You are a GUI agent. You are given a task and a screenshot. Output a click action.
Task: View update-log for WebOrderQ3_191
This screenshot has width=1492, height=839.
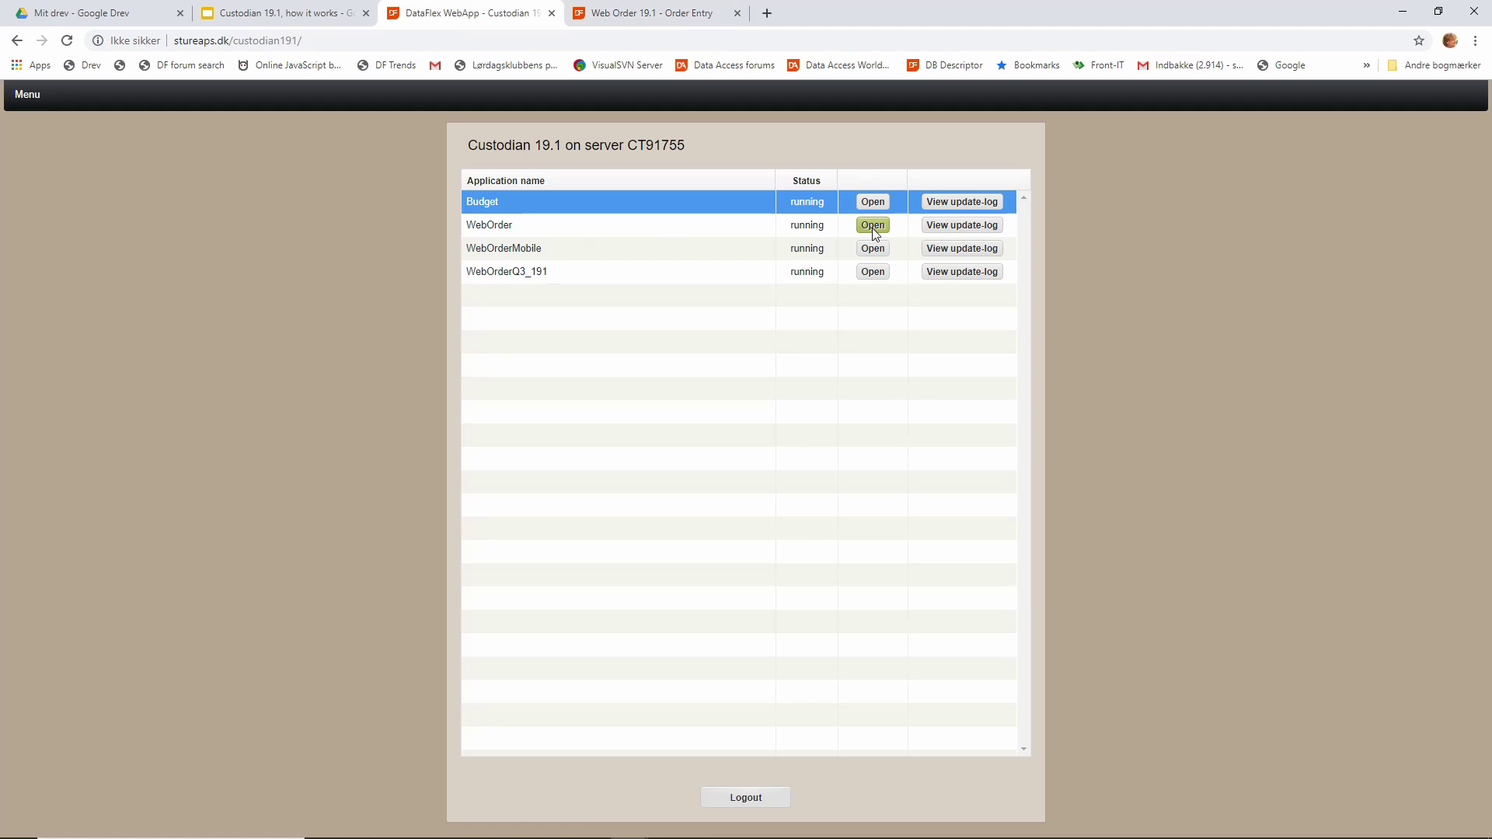[961, 272]
